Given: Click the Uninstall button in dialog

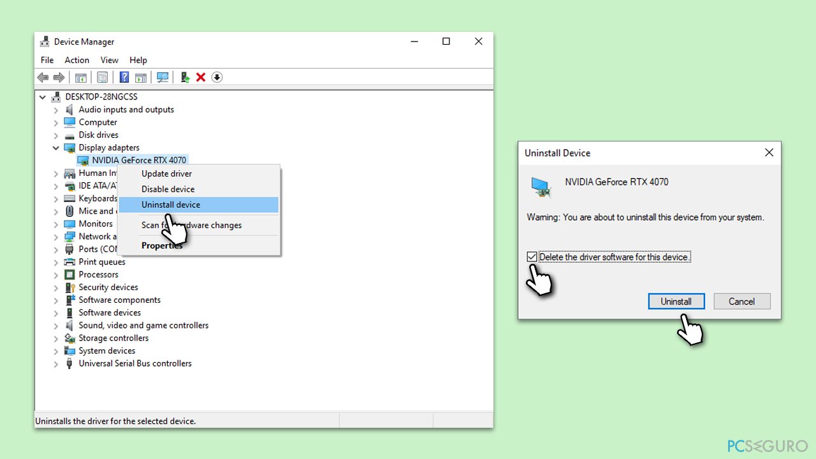Looking at the screenshot, I should point(676,302).
